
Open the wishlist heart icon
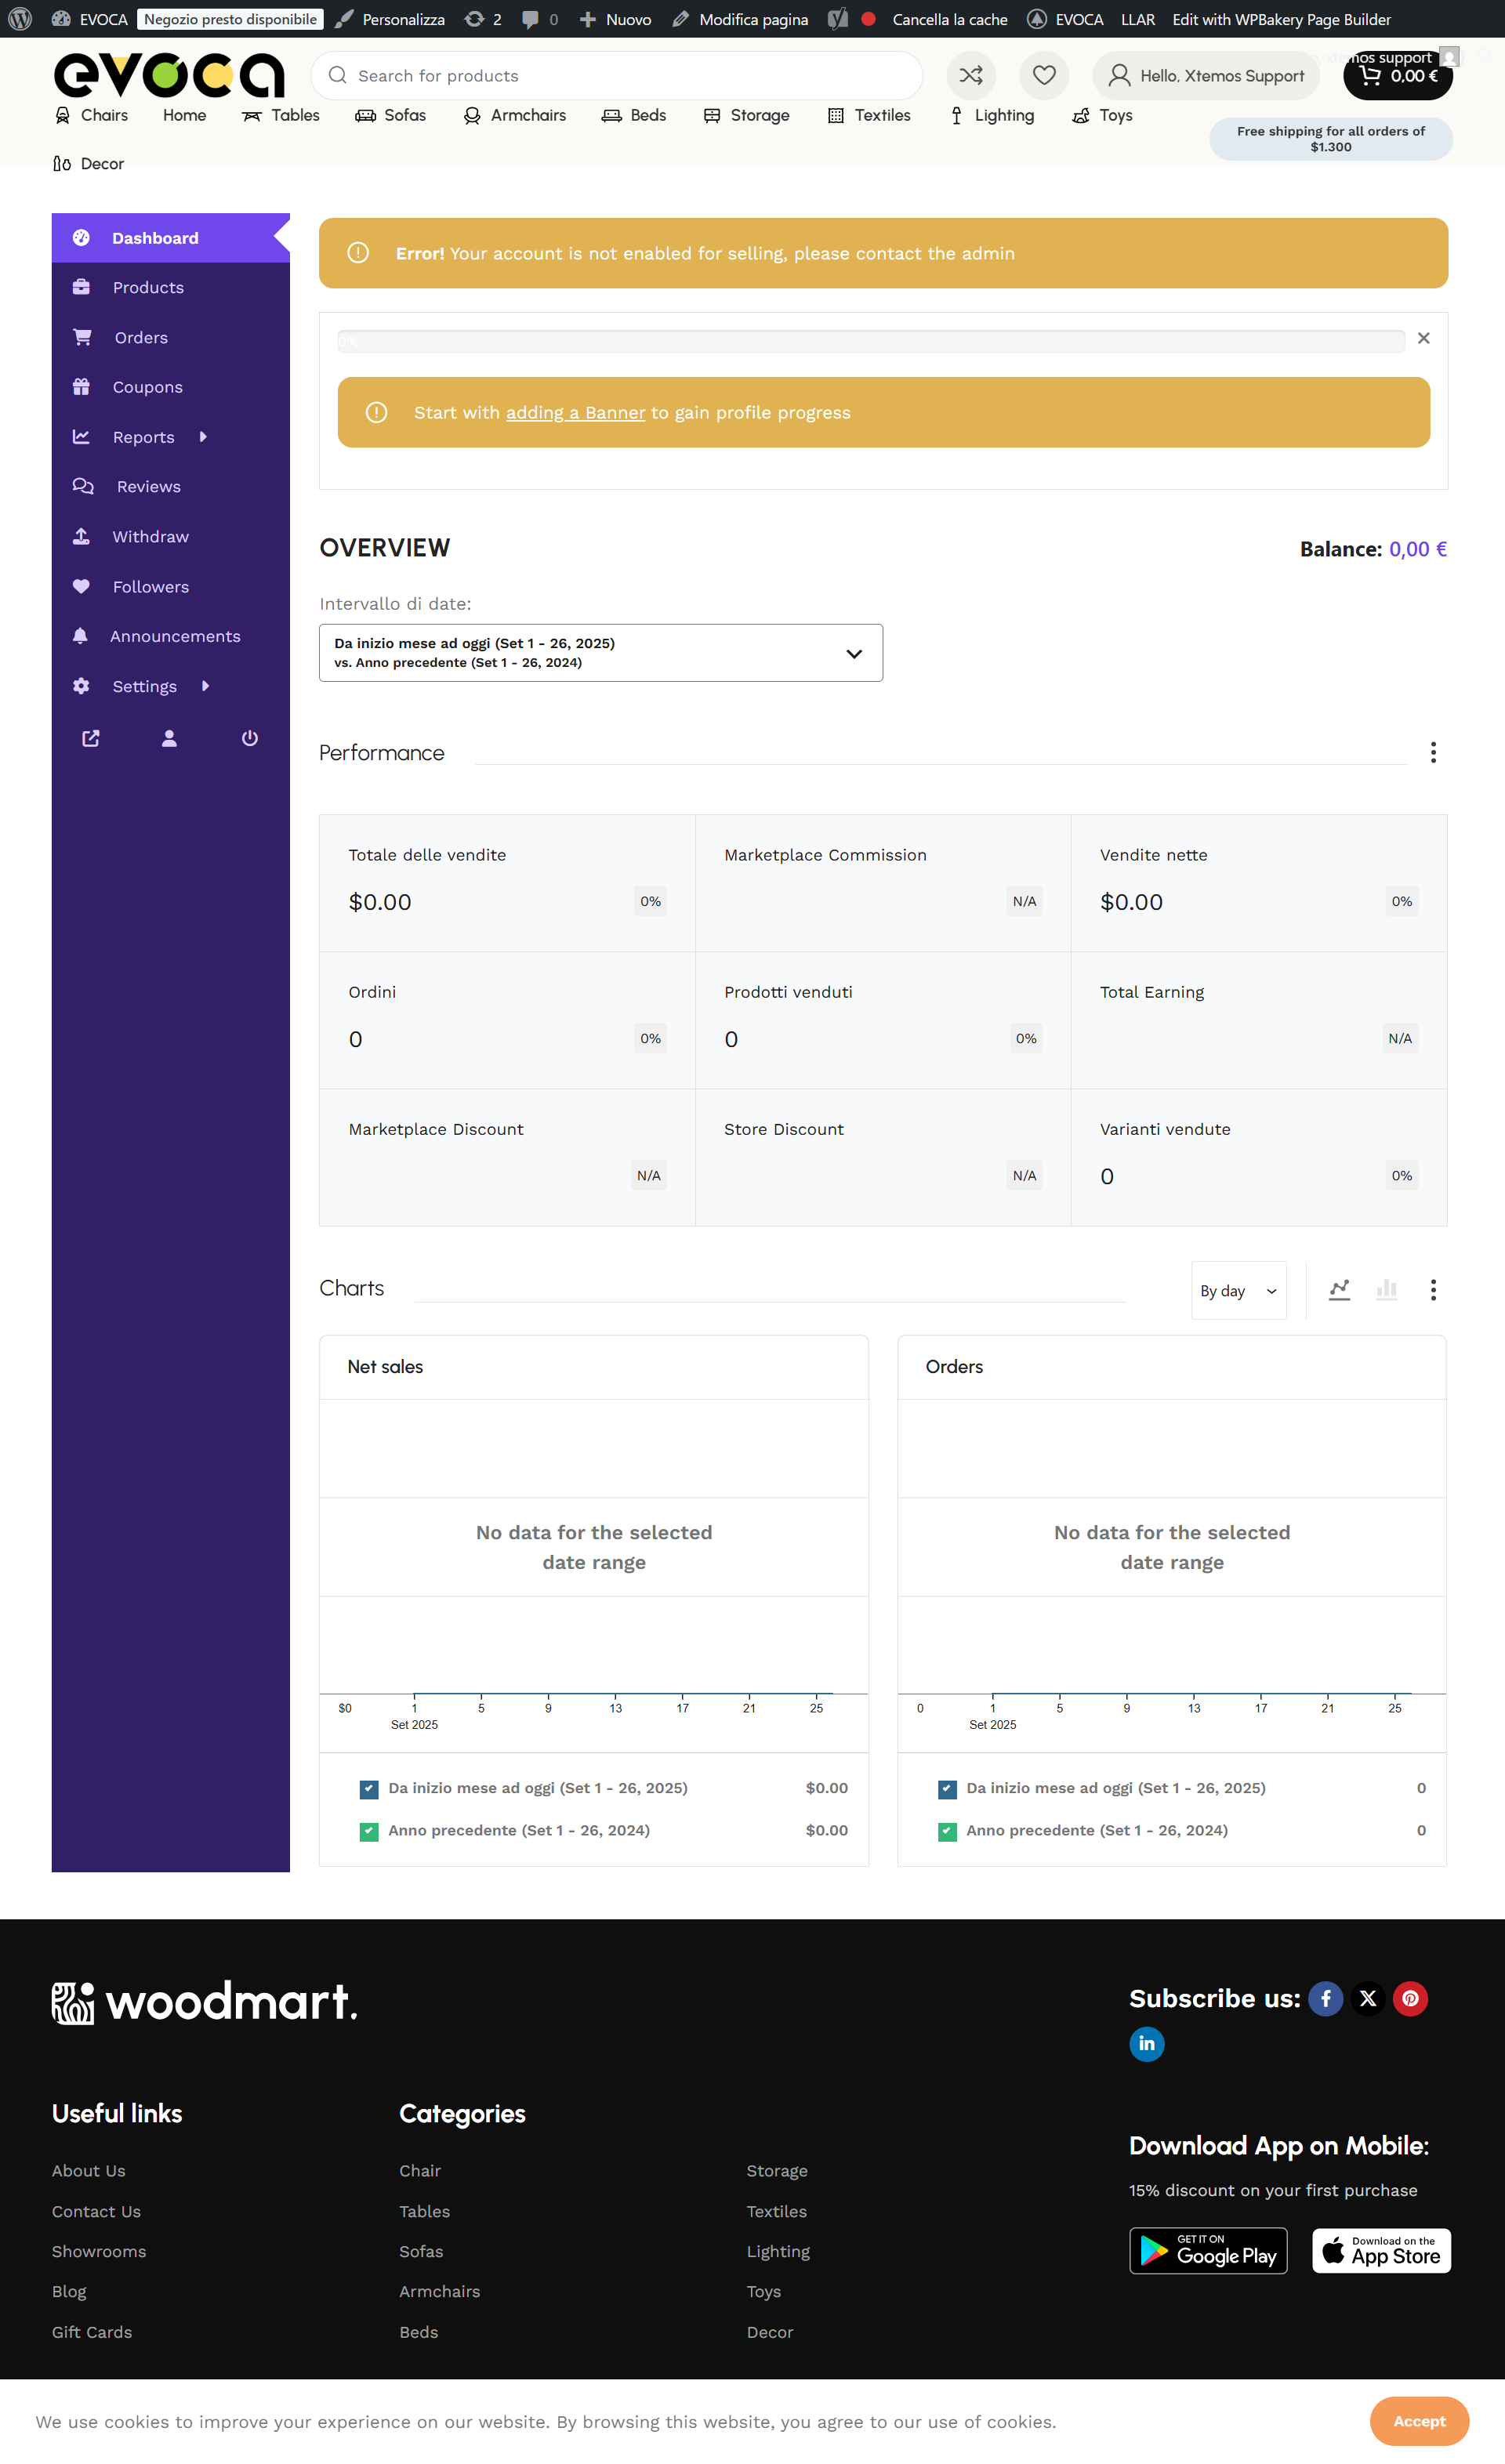click(x=1043, y=75)
